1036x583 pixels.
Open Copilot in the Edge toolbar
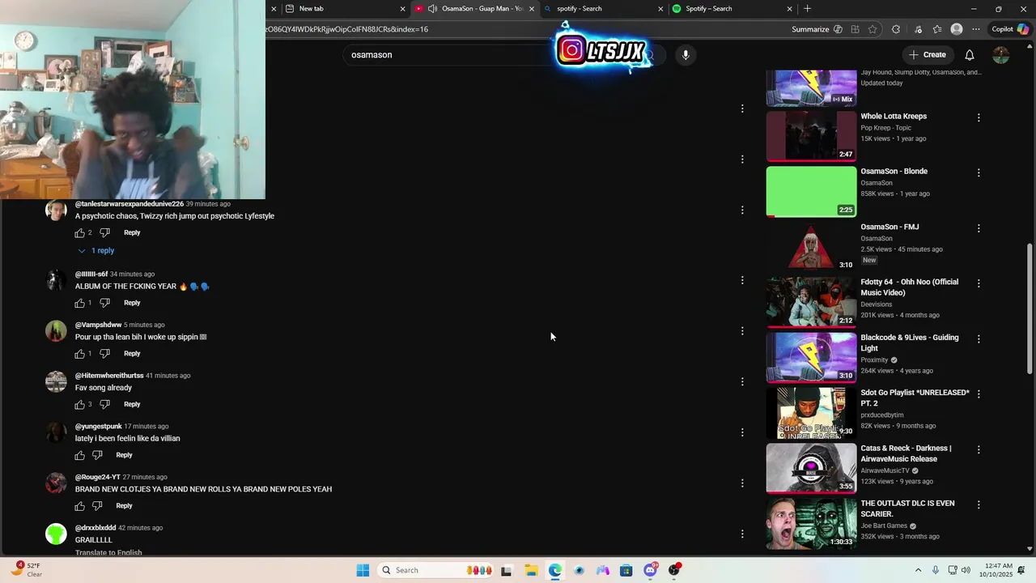tap(1010, 29)
